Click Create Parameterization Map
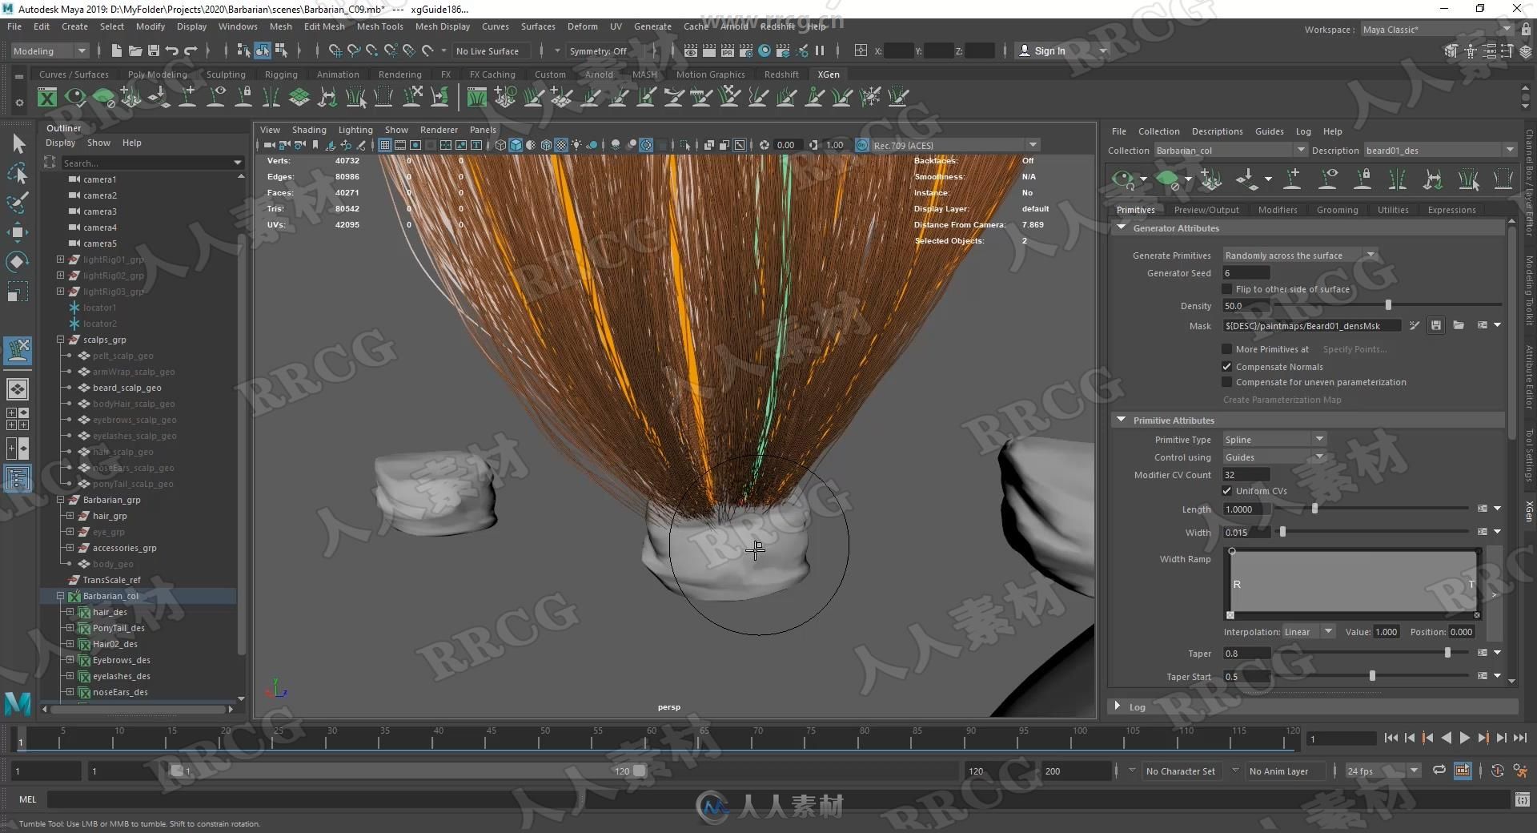The image size is (1537, 833). tap(1282, 400)
